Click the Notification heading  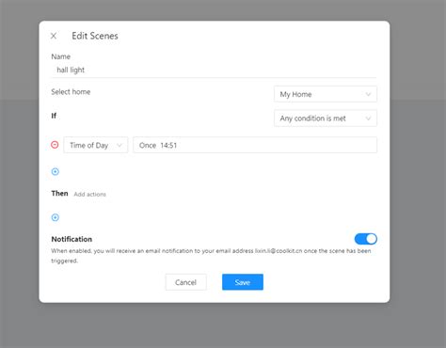[x=72, y=239]
